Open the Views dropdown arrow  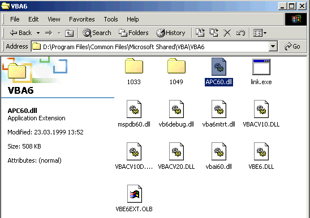click(265, 33)
